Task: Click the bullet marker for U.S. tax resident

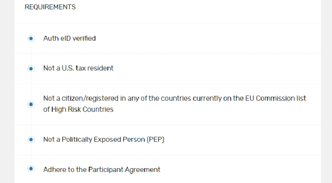Action: pyautogui.click(x=31, y=68)
